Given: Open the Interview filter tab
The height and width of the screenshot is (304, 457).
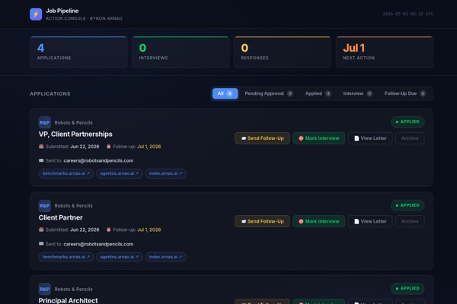Looking at the screenshot, I should click(x=358, y=93).
